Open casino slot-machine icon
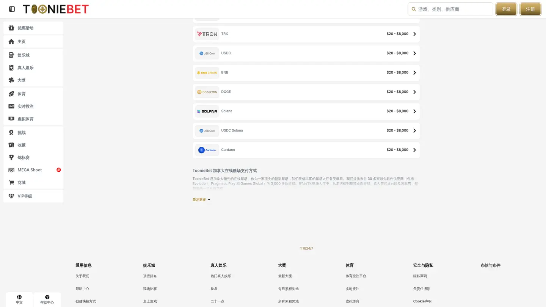Screen dimensions: 546x307 [11, 55]
